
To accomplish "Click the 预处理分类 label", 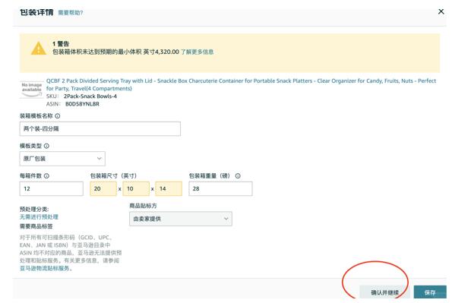I will [x=34, y=210].
